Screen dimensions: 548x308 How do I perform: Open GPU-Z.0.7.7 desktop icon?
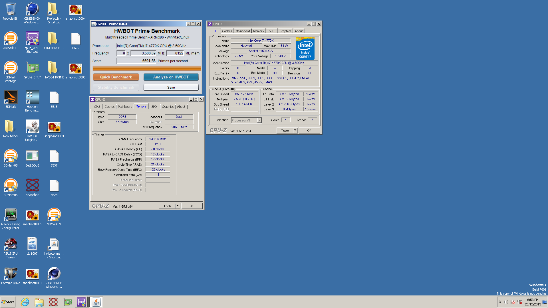point(32,70)
